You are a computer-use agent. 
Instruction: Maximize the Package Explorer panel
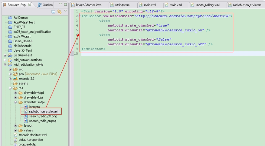[x=65, y=4]
